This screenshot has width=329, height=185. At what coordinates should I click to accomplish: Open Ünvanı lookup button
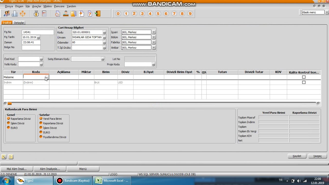pyautogui.click(x=104, y=38)
